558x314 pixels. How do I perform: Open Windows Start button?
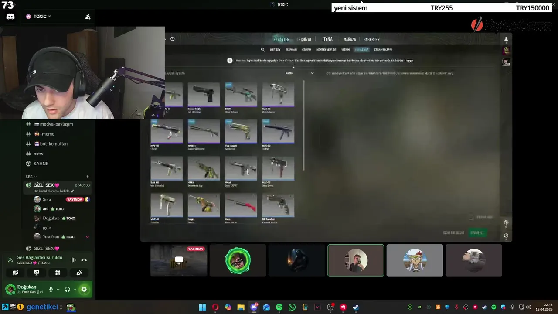click(x=202, y=307)
